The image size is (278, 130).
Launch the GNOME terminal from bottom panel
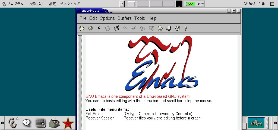pyautogui.click(x=41, y=123)
